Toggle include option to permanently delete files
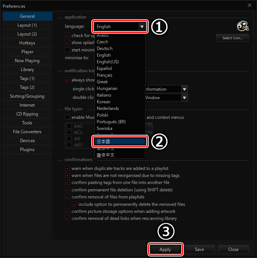 pyautogui.click(x=74, y=204)
